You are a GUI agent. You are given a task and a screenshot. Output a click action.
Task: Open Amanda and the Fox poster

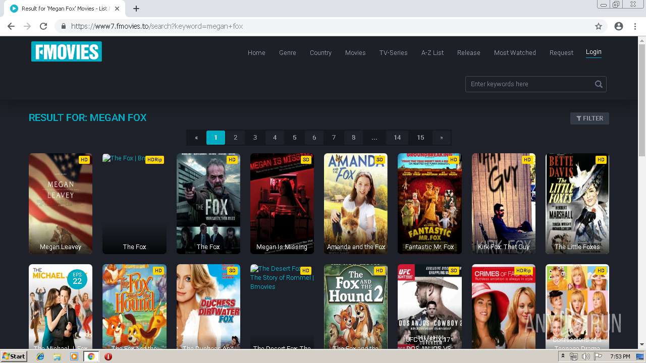(356, 204)
